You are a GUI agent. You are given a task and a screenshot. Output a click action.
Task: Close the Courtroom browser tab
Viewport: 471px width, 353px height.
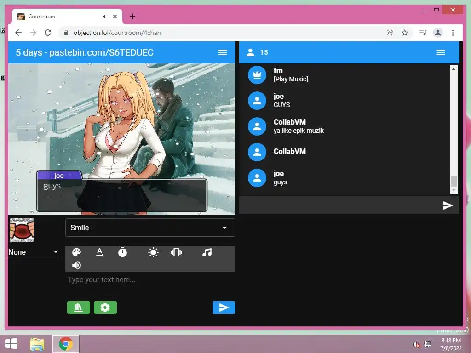[115, 17]
